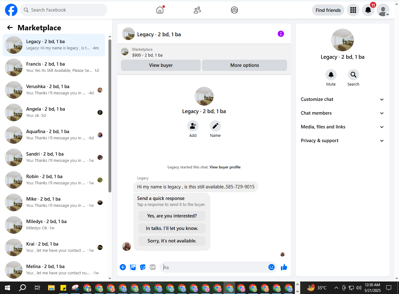Choose a sticker icon

coord(143,267)
